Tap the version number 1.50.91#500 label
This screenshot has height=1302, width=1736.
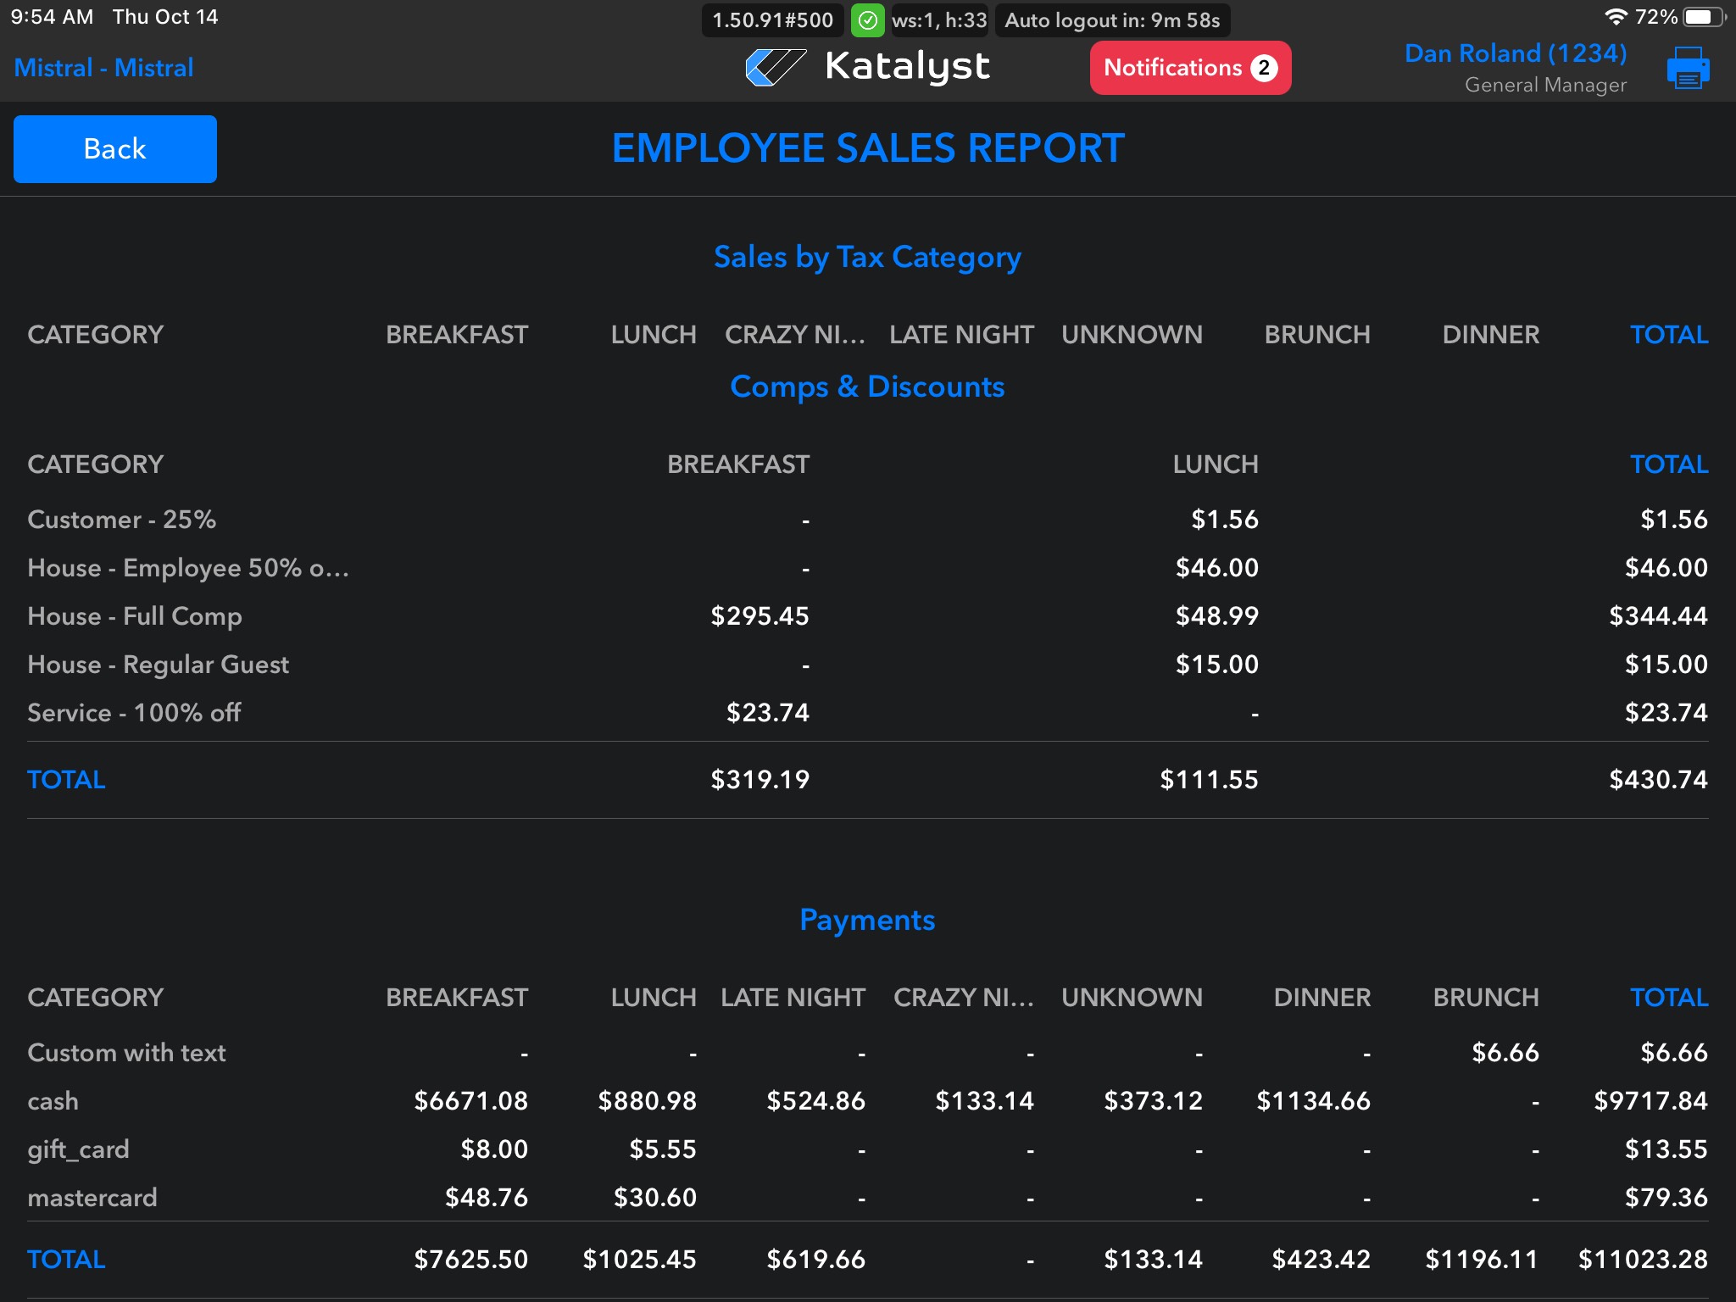(772, 20)
